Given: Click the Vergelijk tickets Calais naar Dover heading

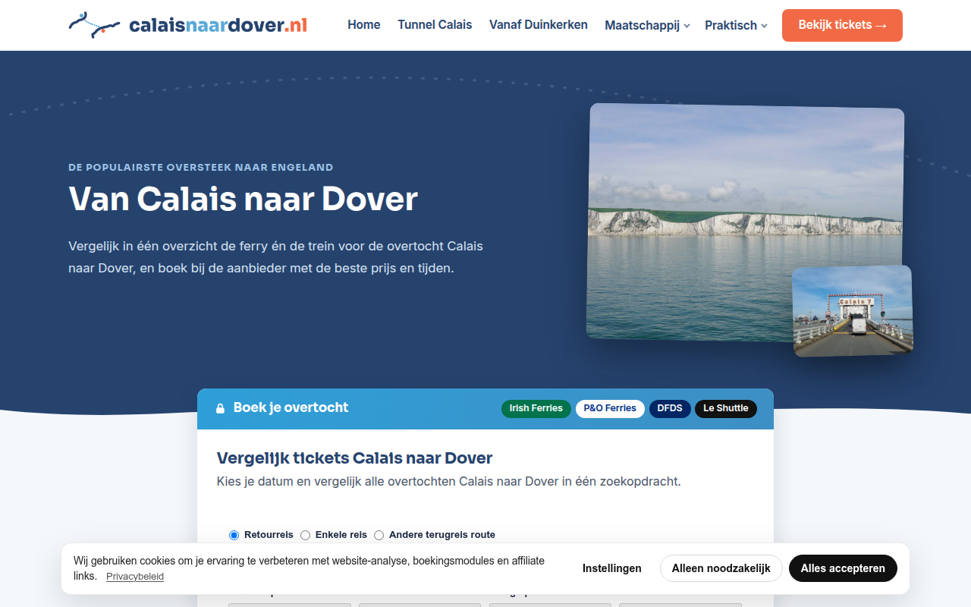Looking at the screenshot, I should pos(355,458).
